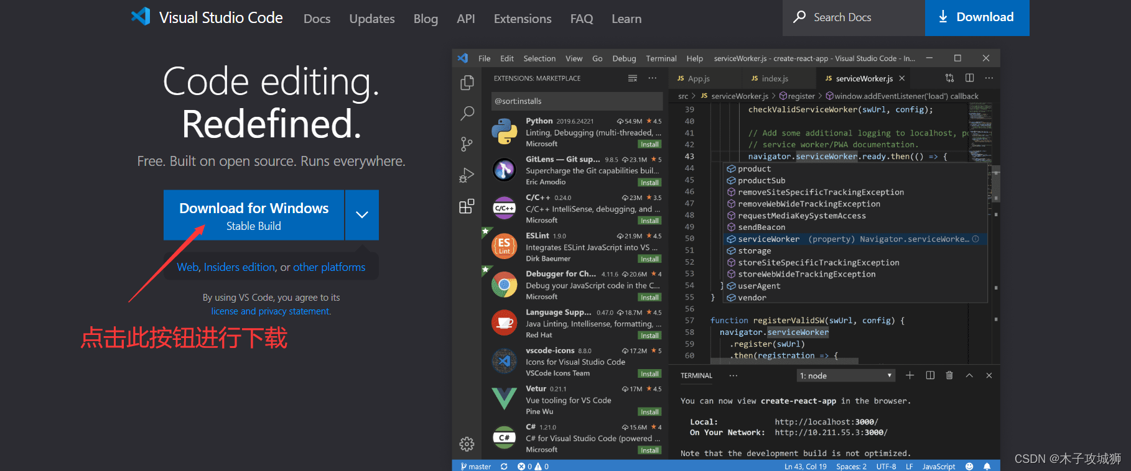1131x471 pixels.
Task: Click the blue Download button in header
Action: coord(977,17)
